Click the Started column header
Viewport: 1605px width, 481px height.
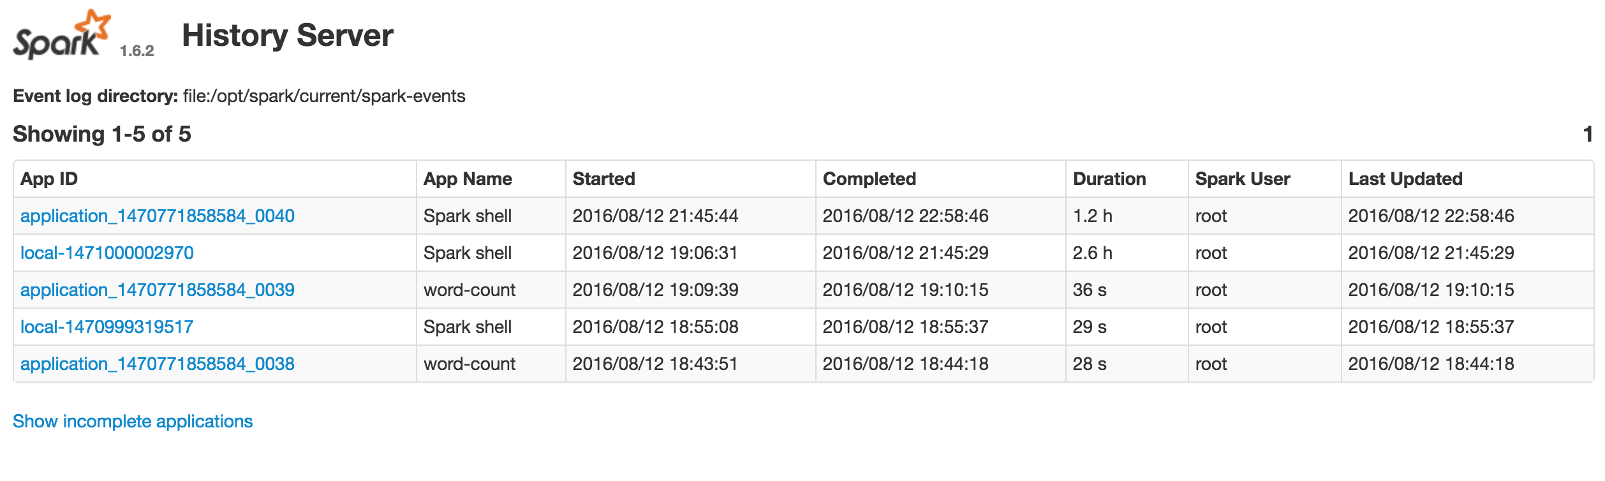(603, 179)
